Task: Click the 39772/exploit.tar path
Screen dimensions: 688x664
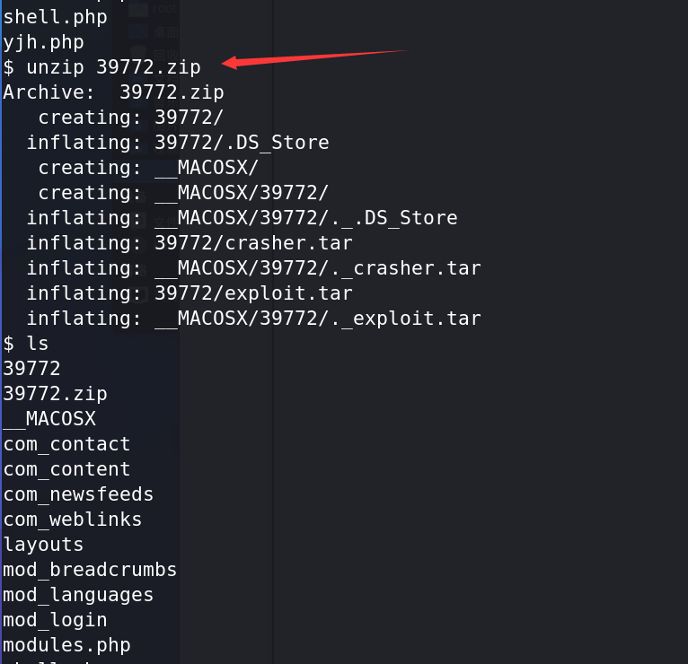Action: 253,293
